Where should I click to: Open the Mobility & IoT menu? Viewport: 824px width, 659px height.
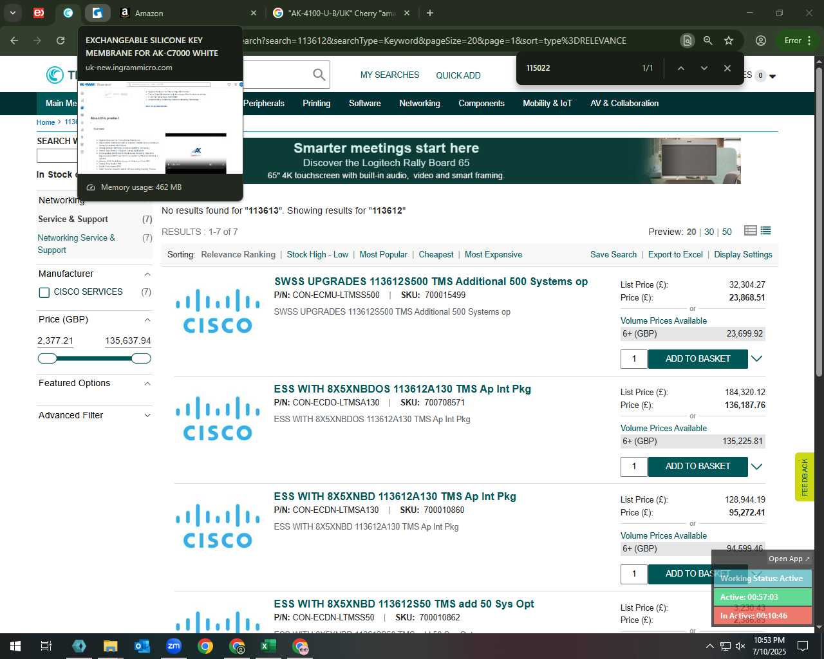547,103
